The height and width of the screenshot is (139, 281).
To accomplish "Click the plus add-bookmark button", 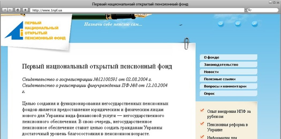I will tap(25, 10).
